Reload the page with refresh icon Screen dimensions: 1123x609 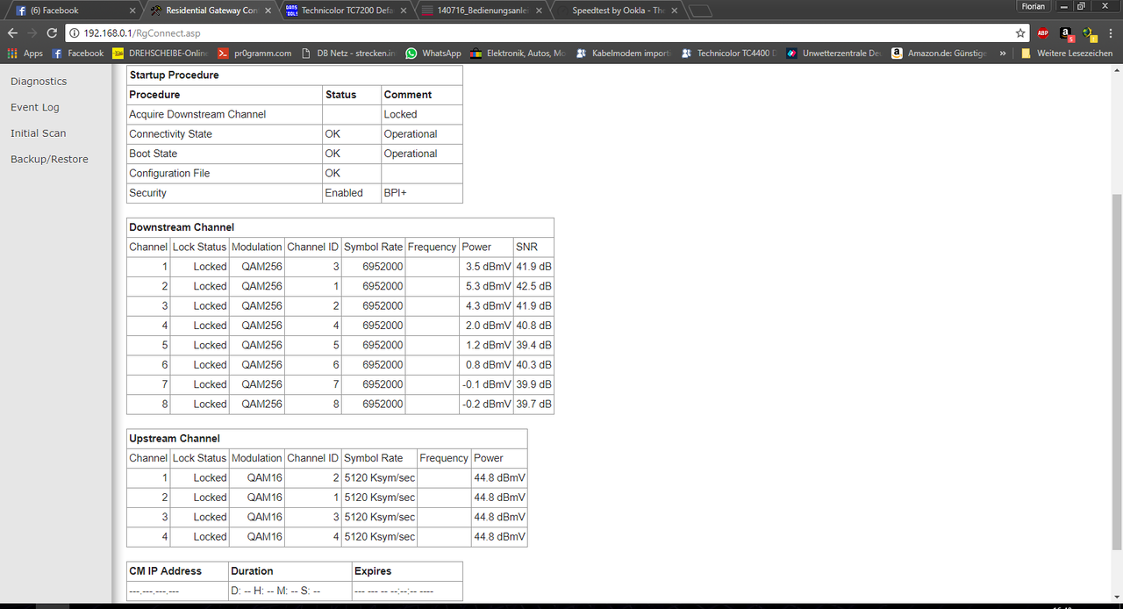[52, 32]
